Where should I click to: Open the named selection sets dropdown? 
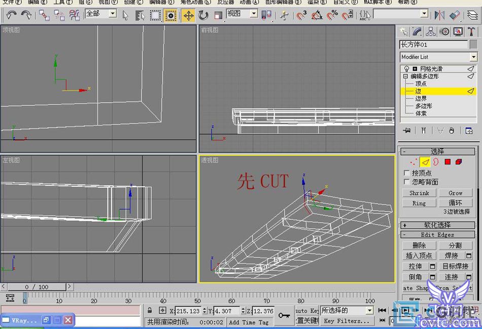(x=424, y=14)
